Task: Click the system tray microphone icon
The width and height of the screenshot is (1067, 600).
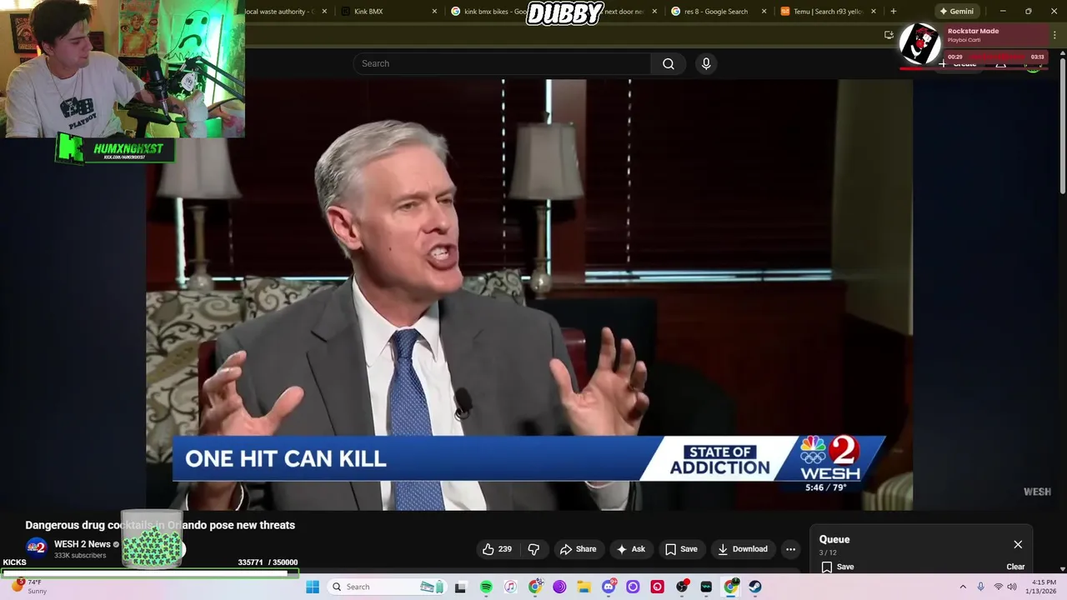Action: (980, 587)
